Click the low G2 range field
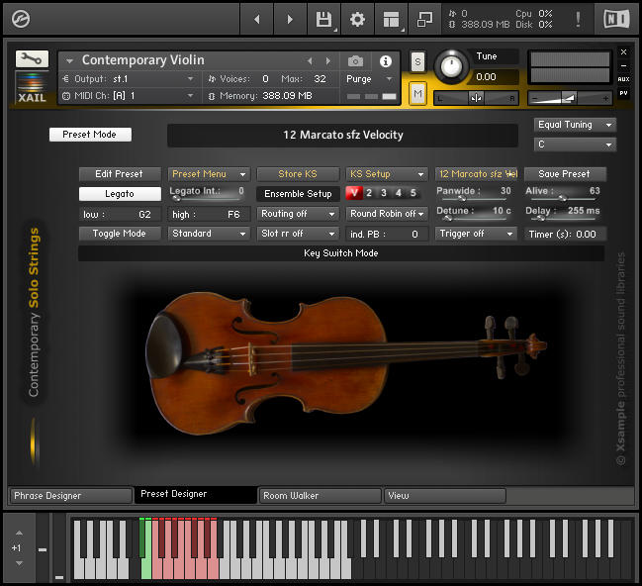The image size is (642, 586). point(120,214)
